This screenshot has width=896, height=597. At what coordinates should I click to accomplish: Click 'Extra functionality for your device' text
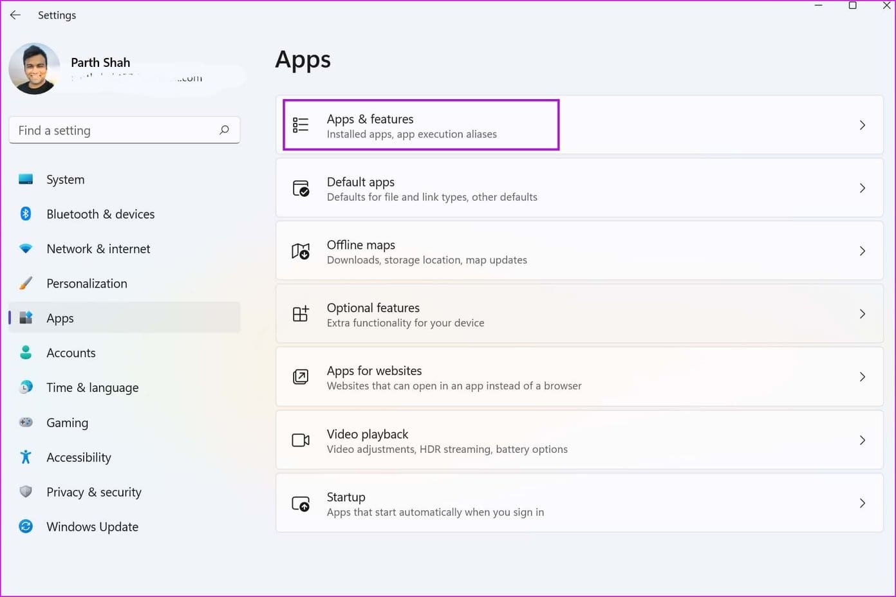click(406, 323)
